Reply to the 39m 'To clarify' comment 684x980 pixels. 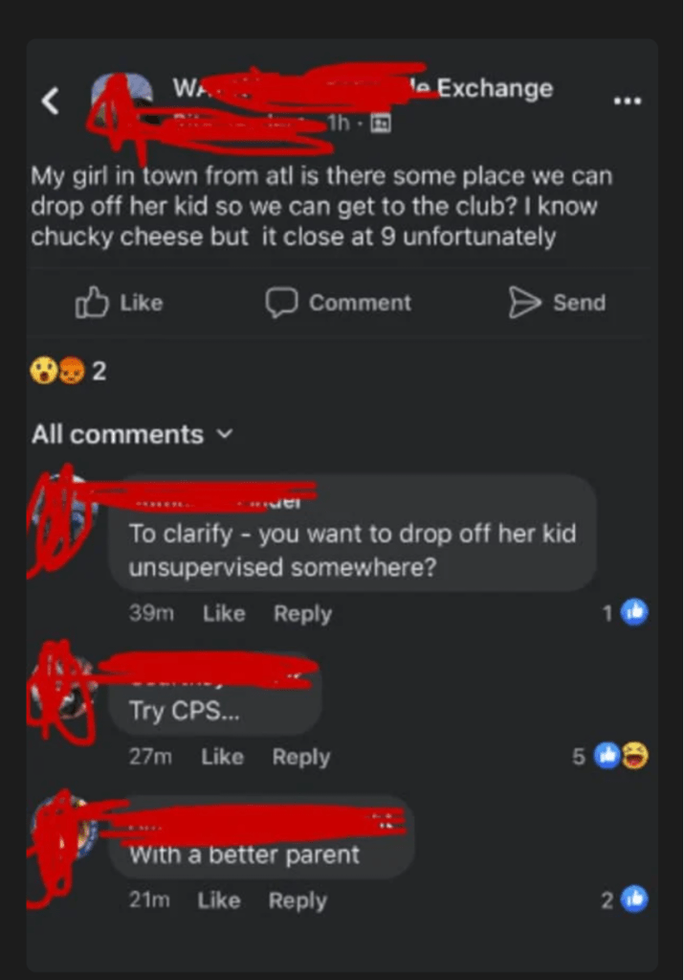pos(302,614)
